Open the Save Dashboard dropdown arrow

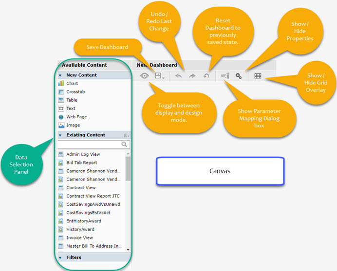164,78
